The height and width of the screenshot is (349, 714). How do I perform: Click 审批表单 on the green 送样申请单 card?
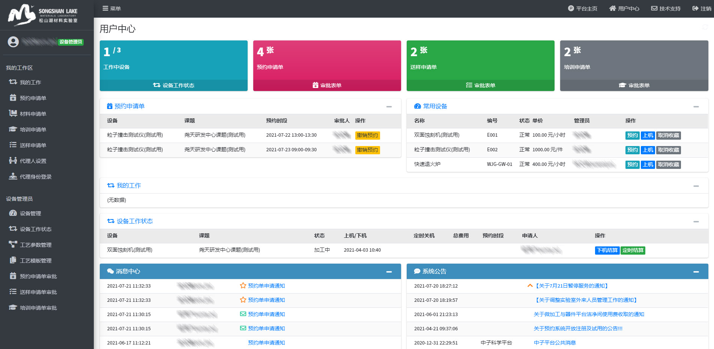point(481,85)
